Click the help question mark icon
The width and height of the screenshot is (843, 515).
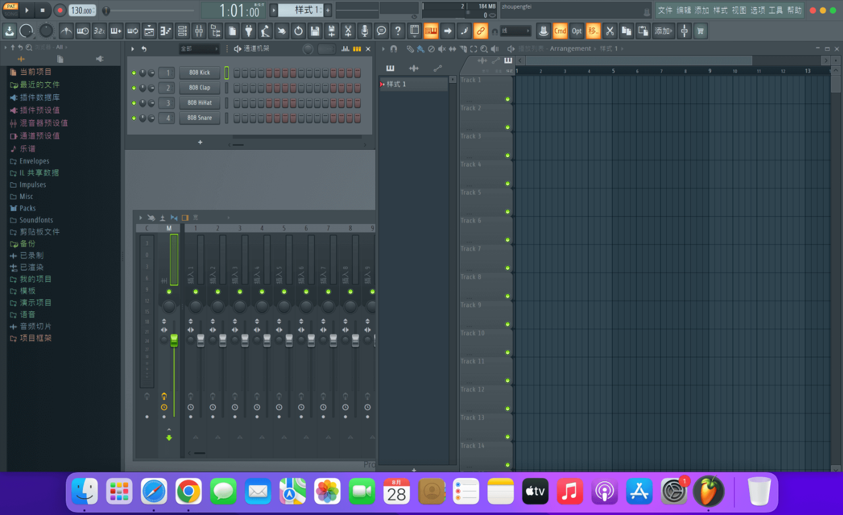tap(397, 31)
